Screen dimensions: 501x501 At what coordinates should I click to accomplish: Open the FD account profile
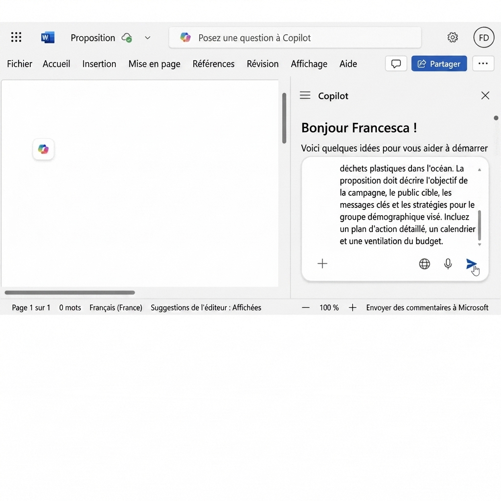pos(484,37)
